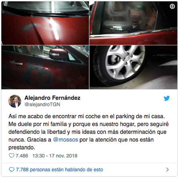
Task: Click the word 'prestando.' in the tweet
Action: [22, 148]
